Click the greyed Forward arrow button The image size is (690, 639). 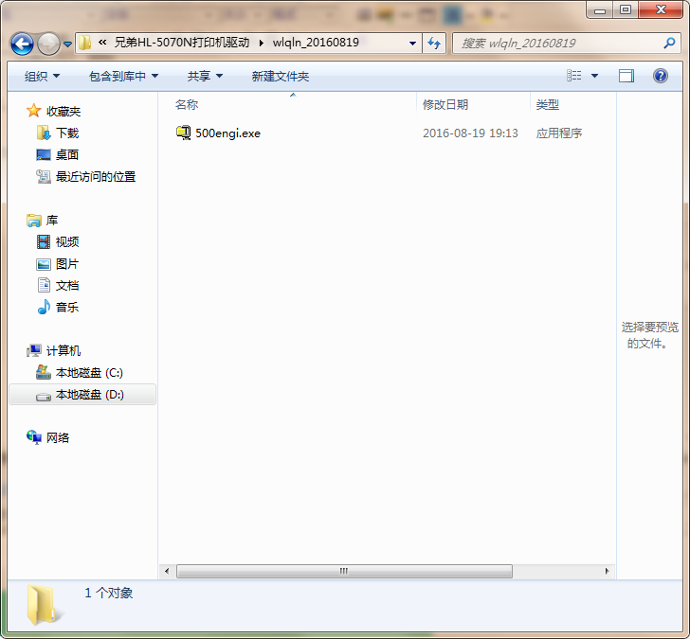coord(48,44)
